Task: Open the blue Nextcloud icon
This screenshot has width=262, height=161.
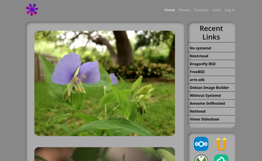Action: pos(201,144)
